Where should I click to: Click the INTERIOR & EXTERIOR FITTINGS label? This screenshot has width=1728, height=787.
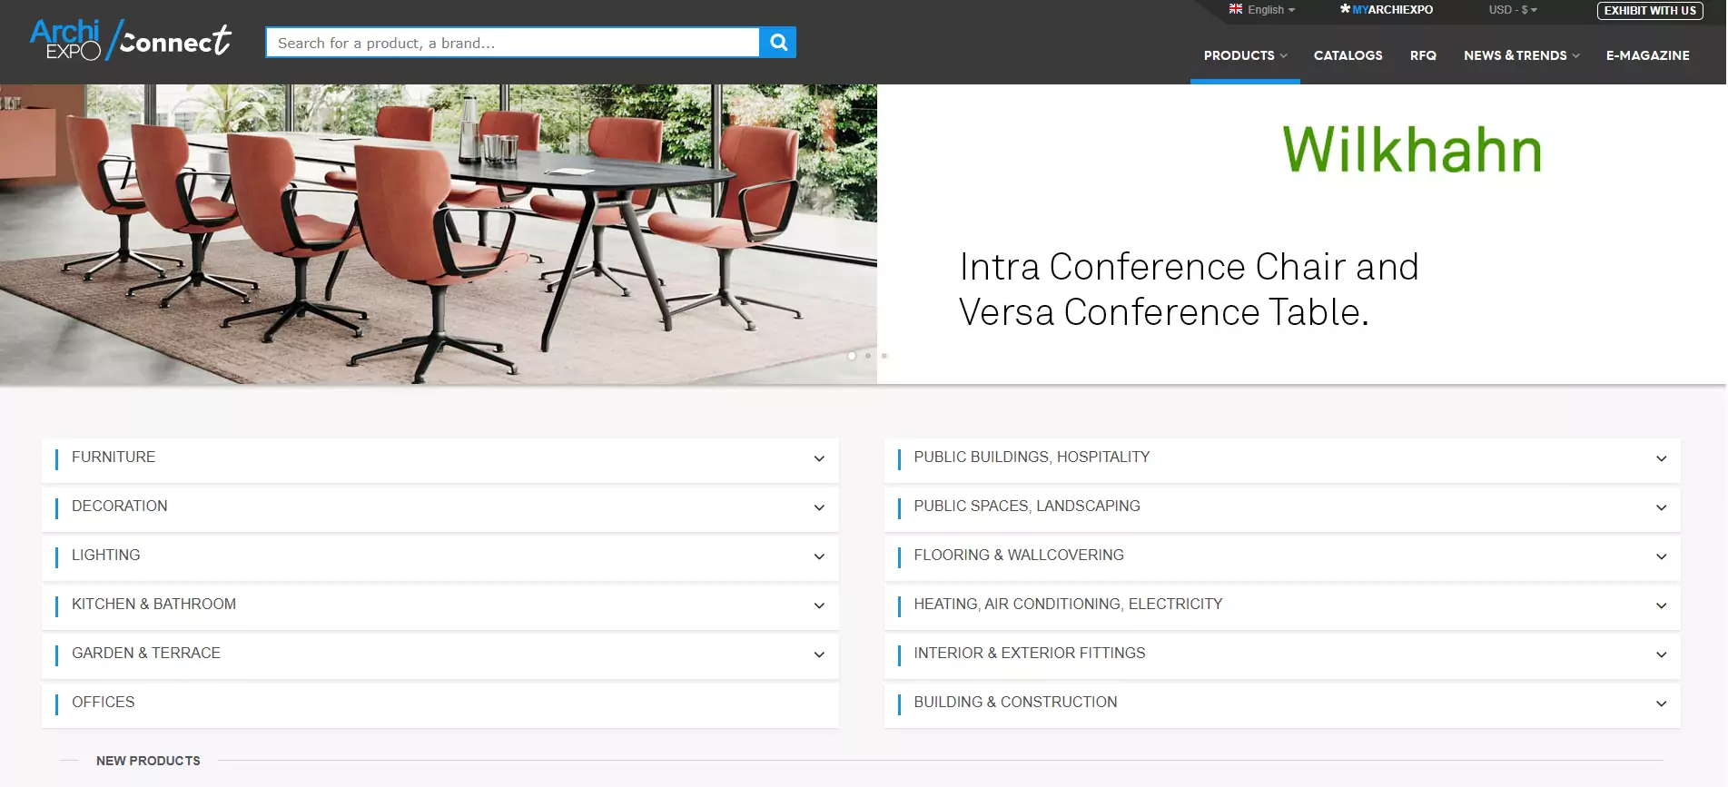click(x=1030, y=653)
